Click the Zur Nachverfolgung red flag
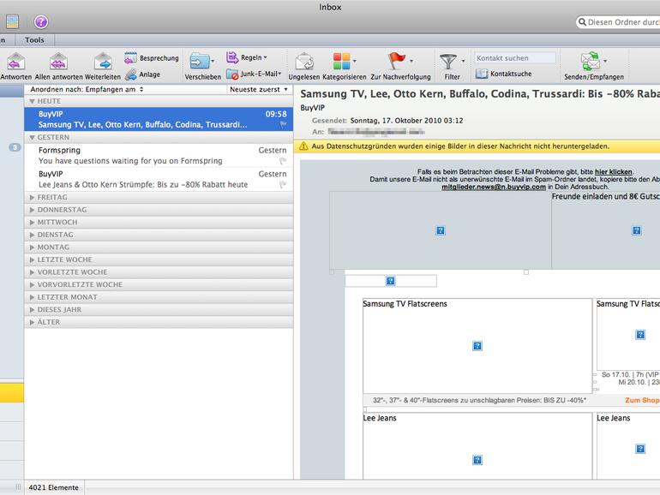This screenshot has height=495, width=660. pos(397,61)
